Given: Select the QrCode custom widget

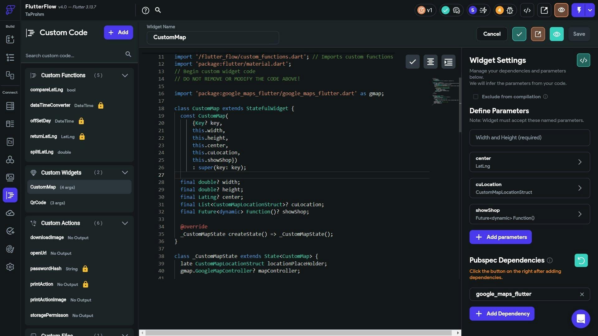Looking at the screenshot, I should click(x=38, y=203).
